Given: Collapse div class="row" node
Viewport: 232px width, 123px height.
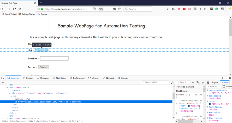Looking at the screenshot, I should 7,87.
